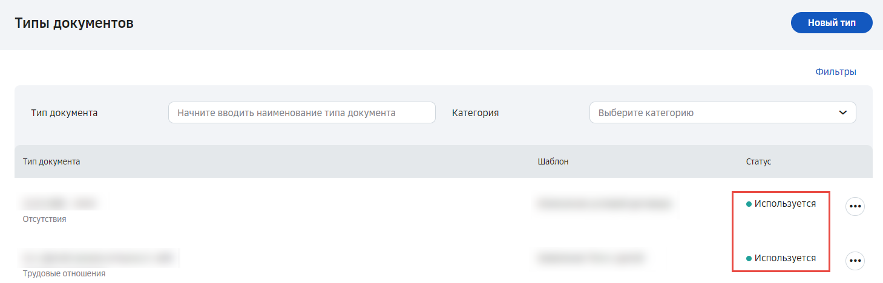883x283 pixels.
Task: Sort by the Тип документа column header
Action: tap(51, 161)
